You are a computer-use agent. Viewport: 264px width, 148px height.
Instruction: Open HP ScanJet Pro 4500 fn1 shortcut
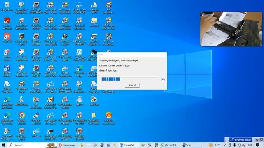click(x=50, y=134)
